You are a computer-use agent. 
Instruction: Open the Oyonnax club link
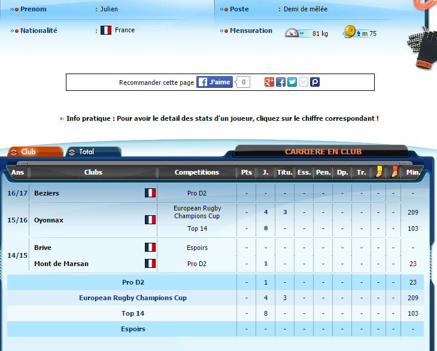tap(48, 220)
